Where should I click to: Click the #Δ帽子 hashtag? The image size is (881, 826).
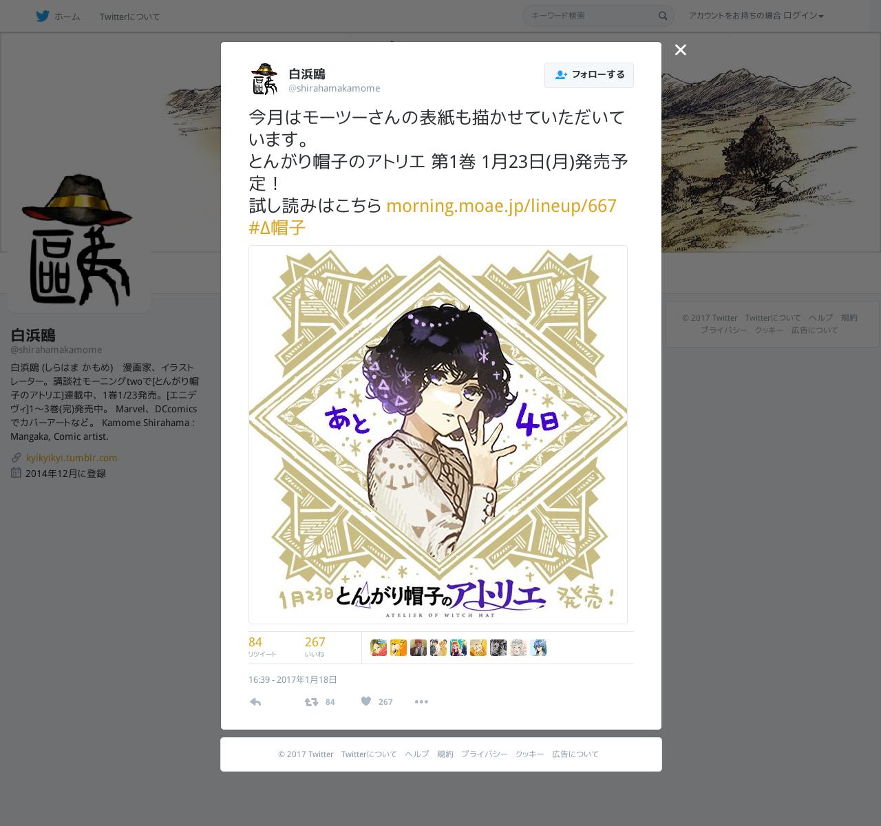click(x=277, y=228)
